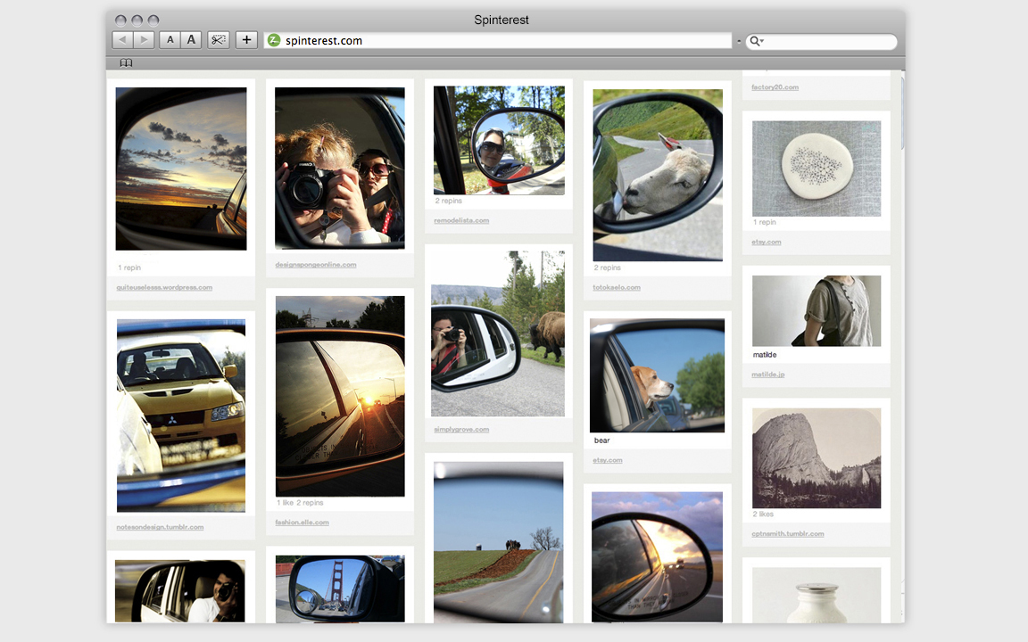Open the quiteuselesss.wordpress.com link
1028x642 pixels.
click(x=164, y=288)
